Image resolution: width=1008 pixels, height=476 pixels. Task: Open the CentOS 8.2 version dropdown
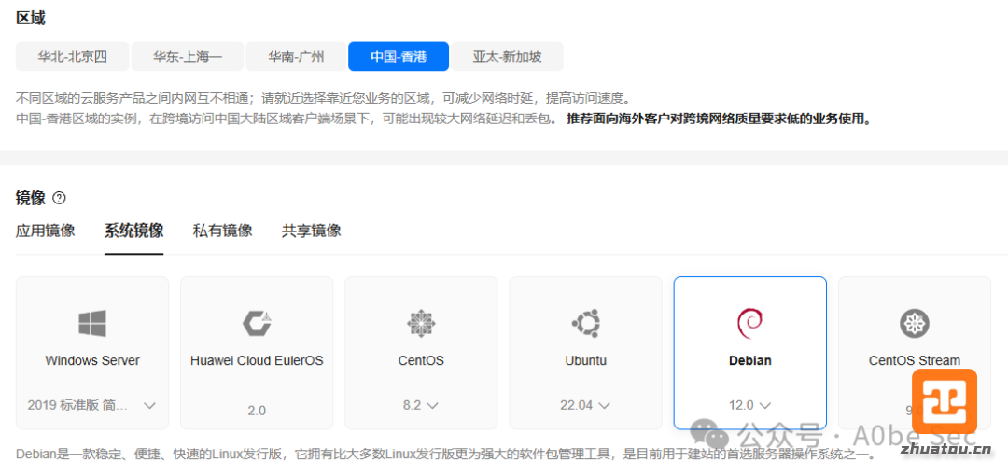[421, 405]
